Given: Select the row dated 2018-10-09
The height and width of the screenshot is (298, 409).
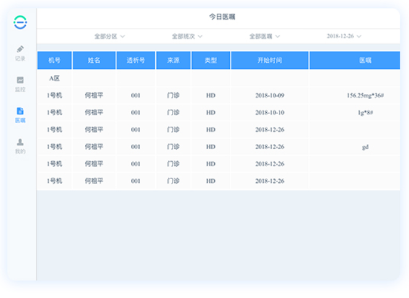Looking at the screenshot, I should point(219,95).
